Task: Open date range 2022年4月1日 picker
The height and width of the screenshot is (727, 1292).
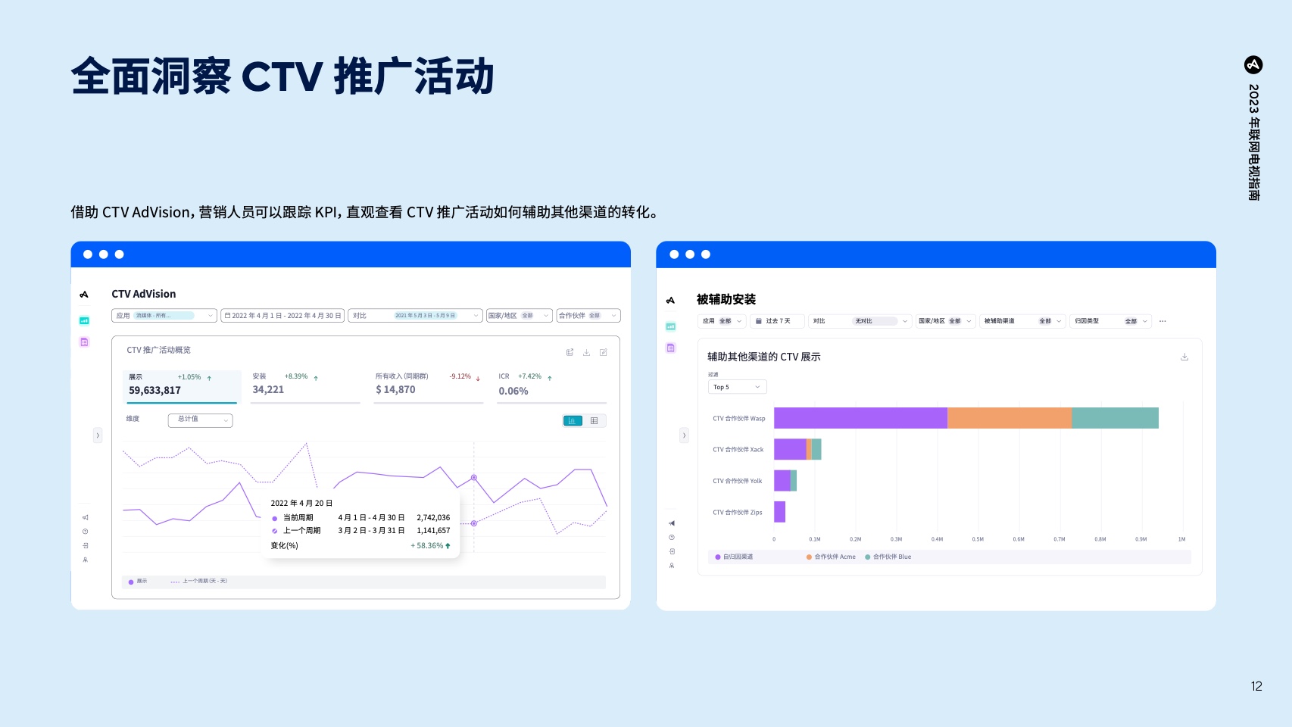Action: [283, 316]
